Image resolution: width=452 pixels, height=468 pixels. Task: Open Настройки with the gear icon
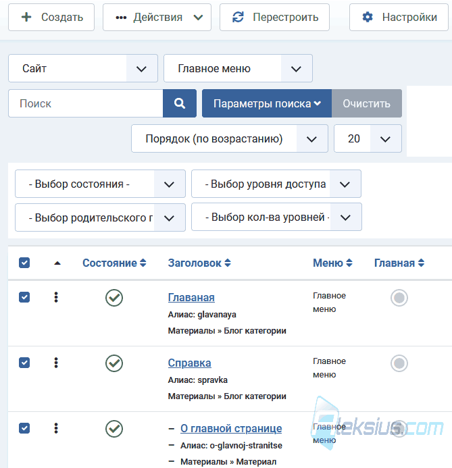(x=399, y=18)
